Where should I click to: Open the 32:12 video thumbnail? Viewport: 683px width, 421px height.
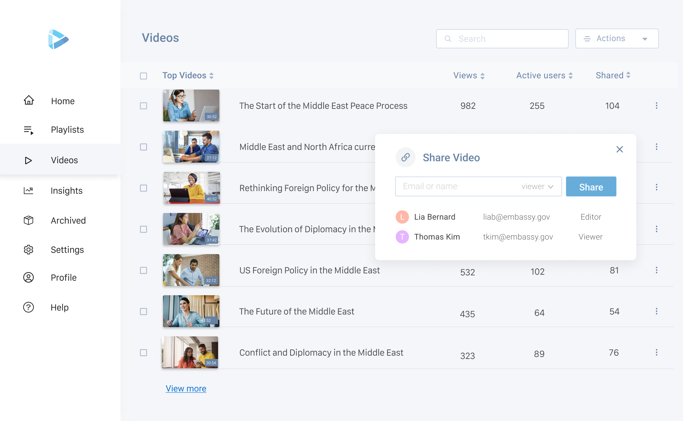click(191, 270)
